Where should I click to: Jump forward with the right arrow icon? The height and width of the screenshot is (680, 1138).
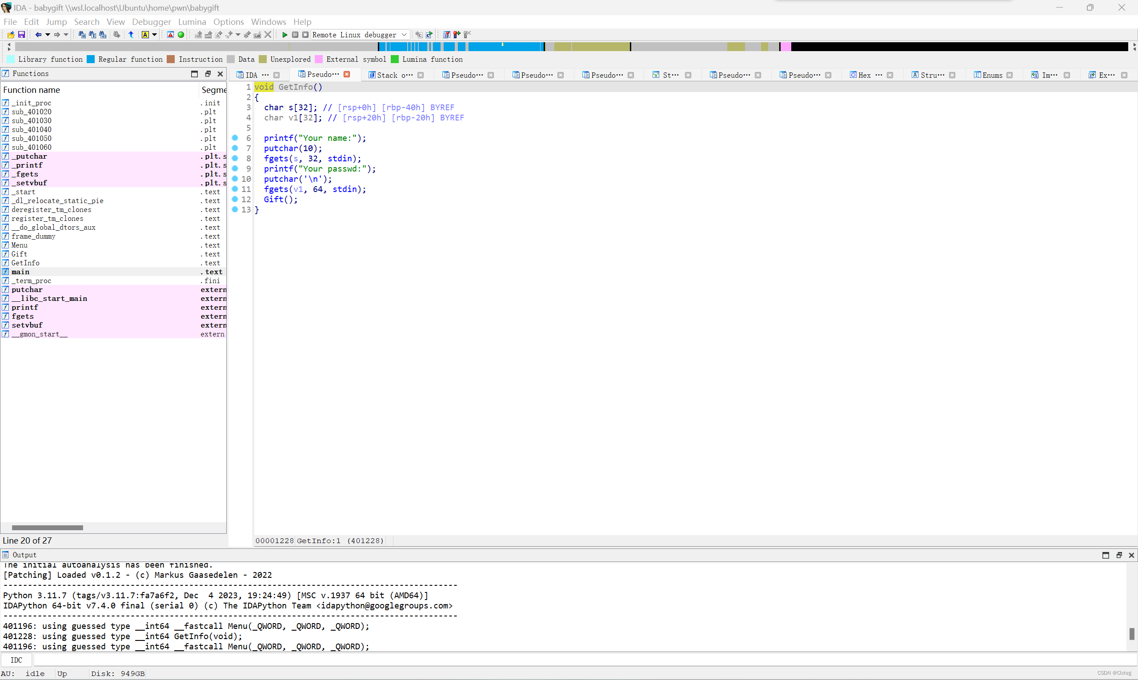[57, 35]
